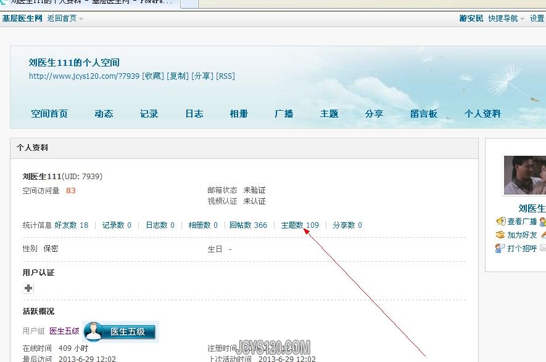Open the user avatar photo
Viewport: 546px width, 362px height.
[x=524, y=175]
